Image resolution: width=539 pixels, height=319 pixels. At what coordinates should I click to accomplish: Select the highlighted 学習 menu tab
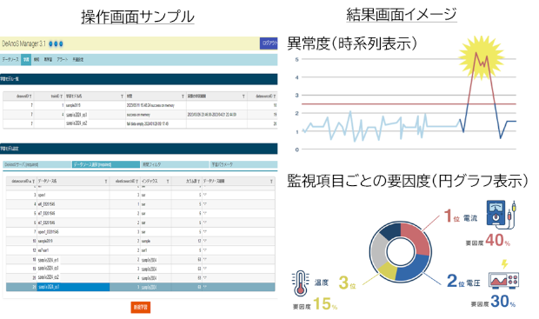point(26,59)
